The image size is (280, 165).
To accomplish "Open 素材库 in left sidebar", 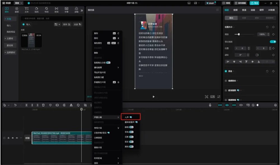I will click(x=10, y=45).
